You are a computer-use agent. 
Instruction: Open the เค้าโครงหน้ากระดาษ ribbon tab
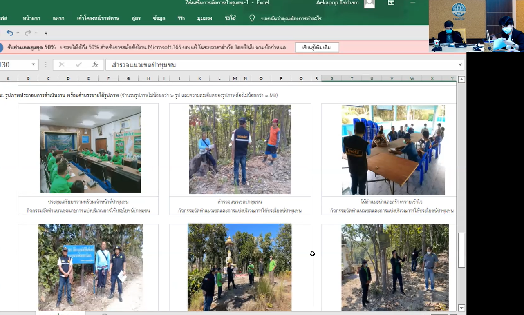click(98, 18)
